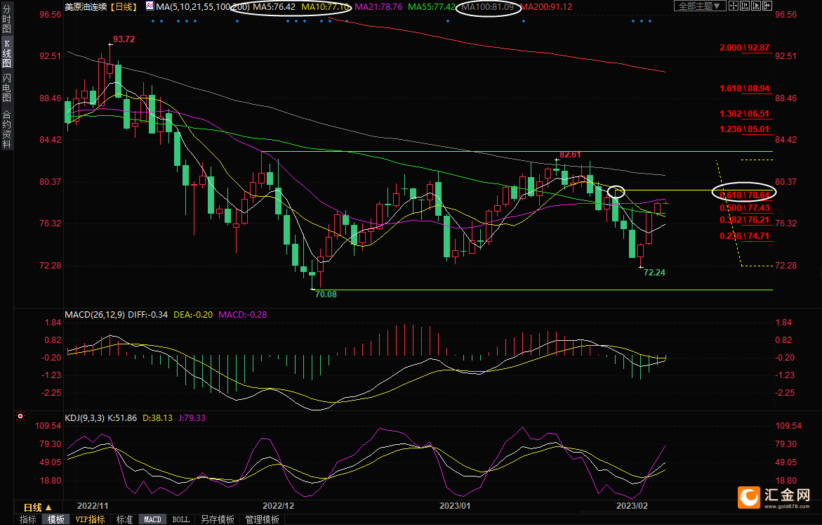Choose the BOLL template
The width and height of the screenshot is (822, 525).
click(x=181, y=519)
